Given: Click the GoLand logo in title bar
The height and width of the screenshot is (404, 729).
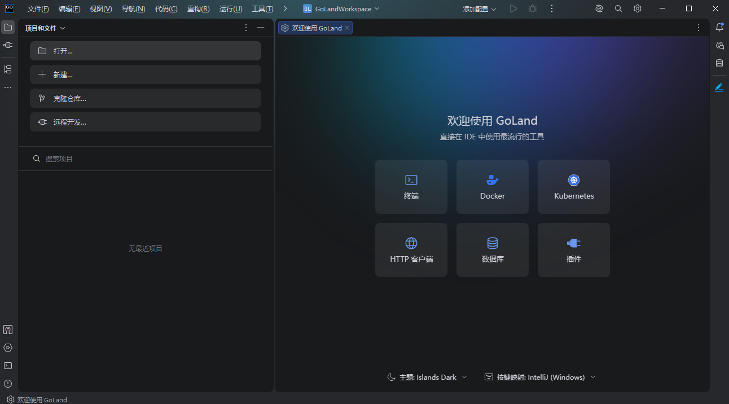Looking at the screenshot, I should coord(10,8).
